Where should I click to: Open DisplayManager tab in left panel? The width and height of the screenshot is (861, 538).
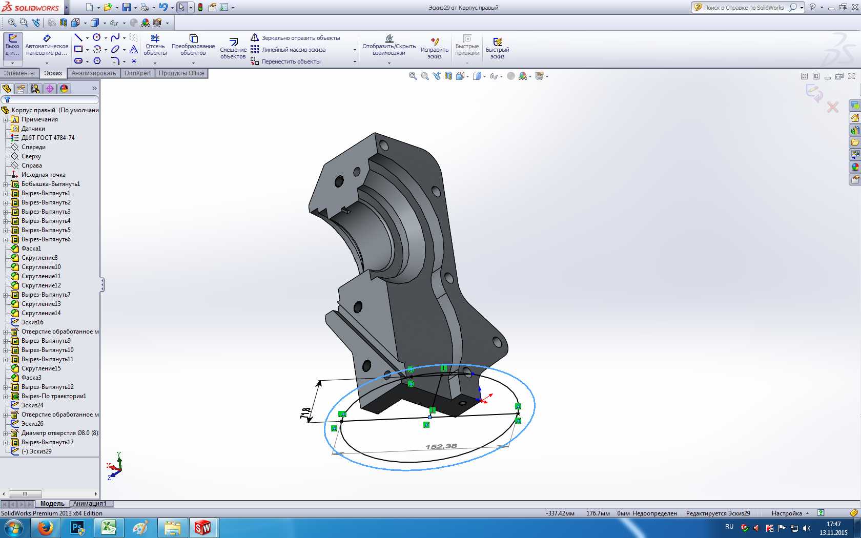[64, 89]
